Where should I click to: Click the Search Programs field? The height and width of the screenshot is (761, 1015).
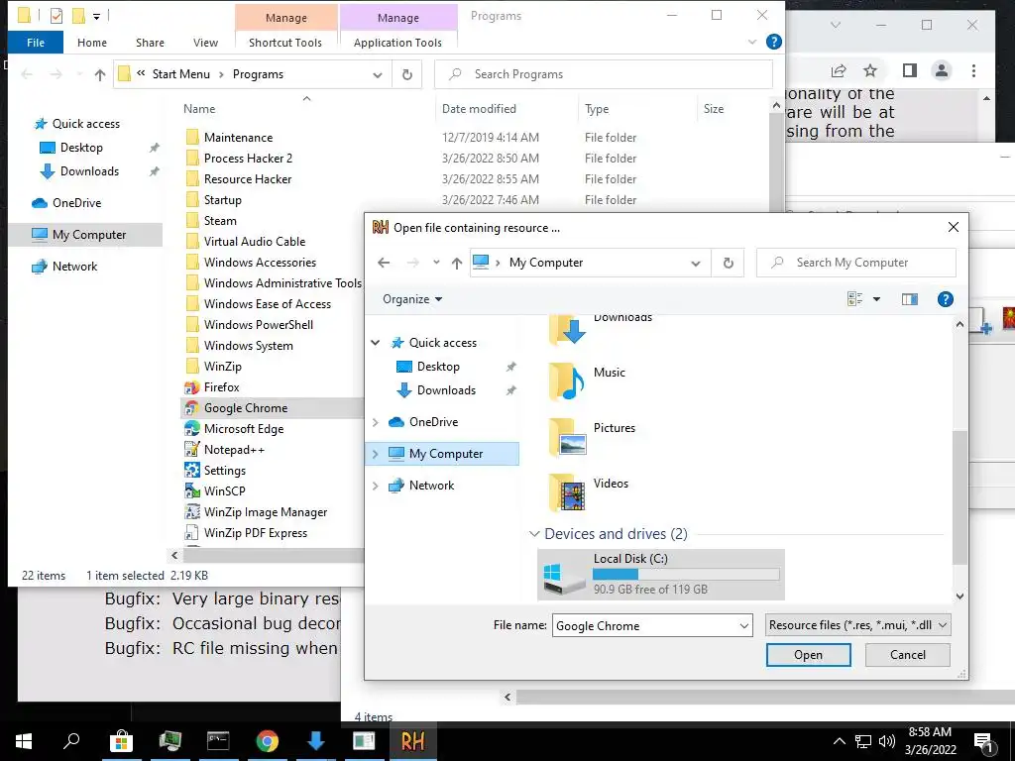point(604,74)
